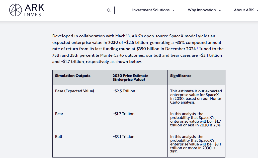
Task: Open search with the magnifier icon
Action: [x=109, y=10]
